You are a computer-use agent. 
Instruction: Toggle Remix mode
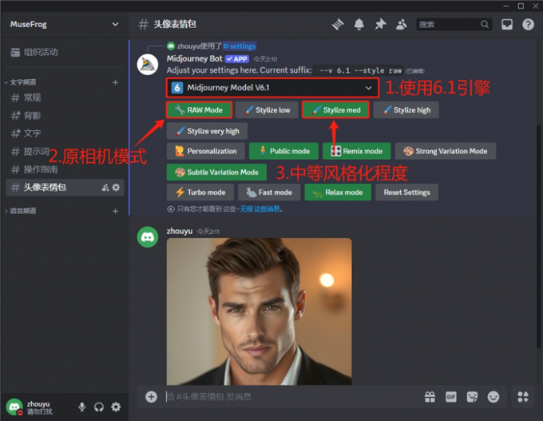(x=357, y=151)
